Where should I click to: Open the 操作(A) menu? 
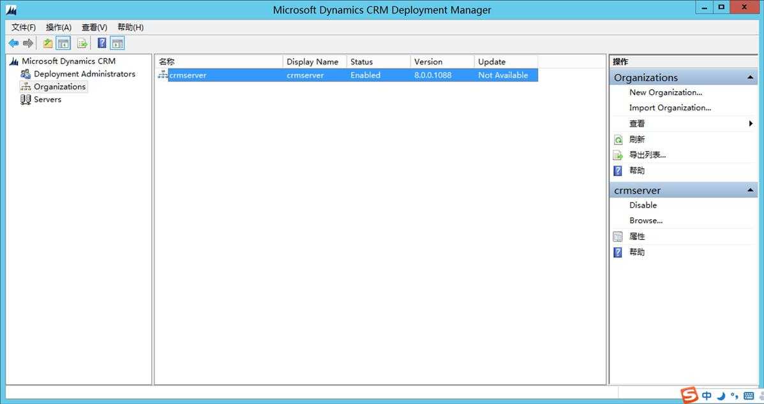pos(59,27)
